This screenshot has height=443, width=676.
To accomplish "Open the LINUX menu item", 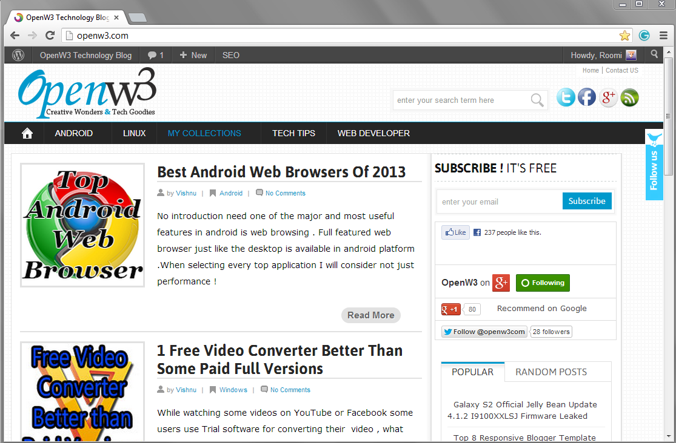I will coord(135,134).
